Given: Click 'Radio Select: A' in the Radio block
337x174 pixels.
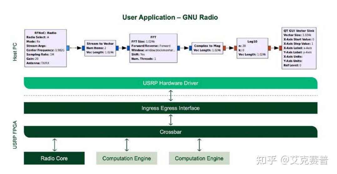Looking at the screenshot, I should pyautogui.click(x=38, y=37).
